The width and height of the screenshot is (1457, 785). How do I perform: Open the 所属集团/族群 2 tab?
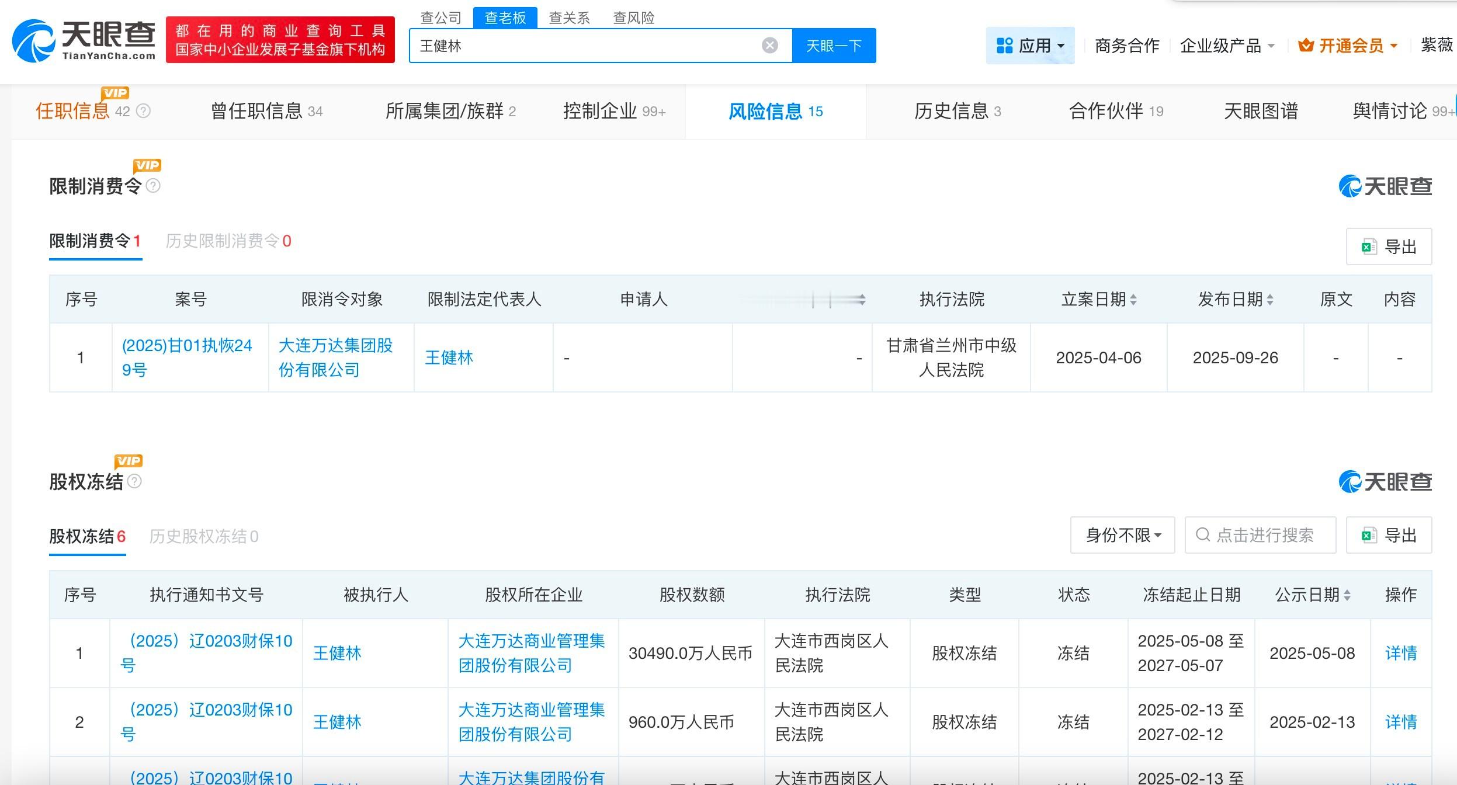coord(450,111)
